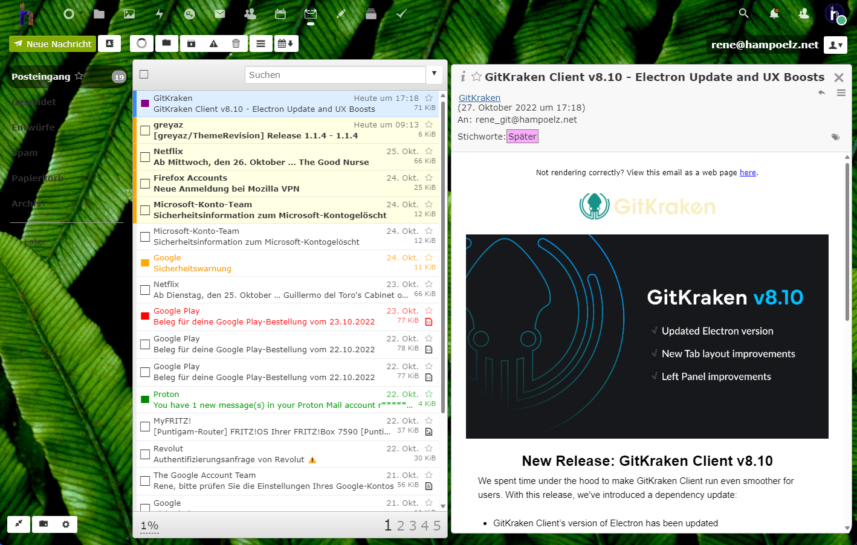Check the MyFRITZ! message checkbox
This screenshot has height=545, width=857.
[145, 427]
